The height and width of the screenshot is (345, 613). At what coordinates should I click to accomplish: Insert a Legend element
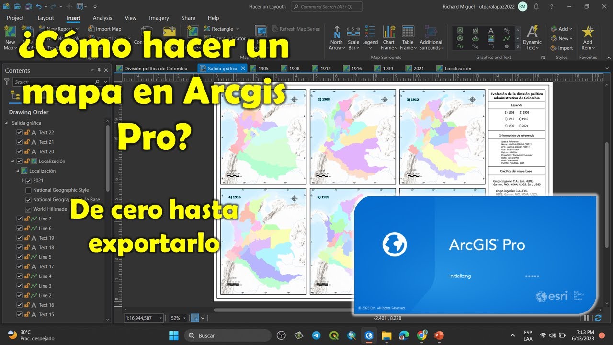[370, 38]
